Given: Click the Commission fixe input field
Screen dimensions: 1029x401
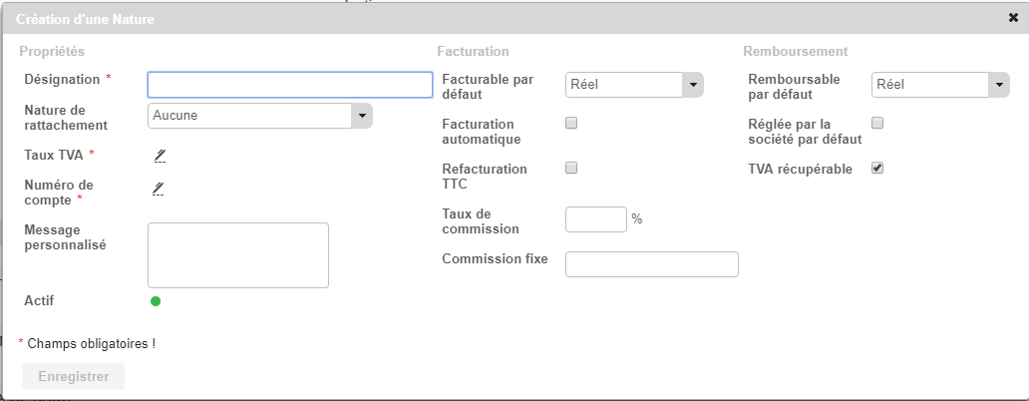Looking at the screenshot, I should point(651,264).
